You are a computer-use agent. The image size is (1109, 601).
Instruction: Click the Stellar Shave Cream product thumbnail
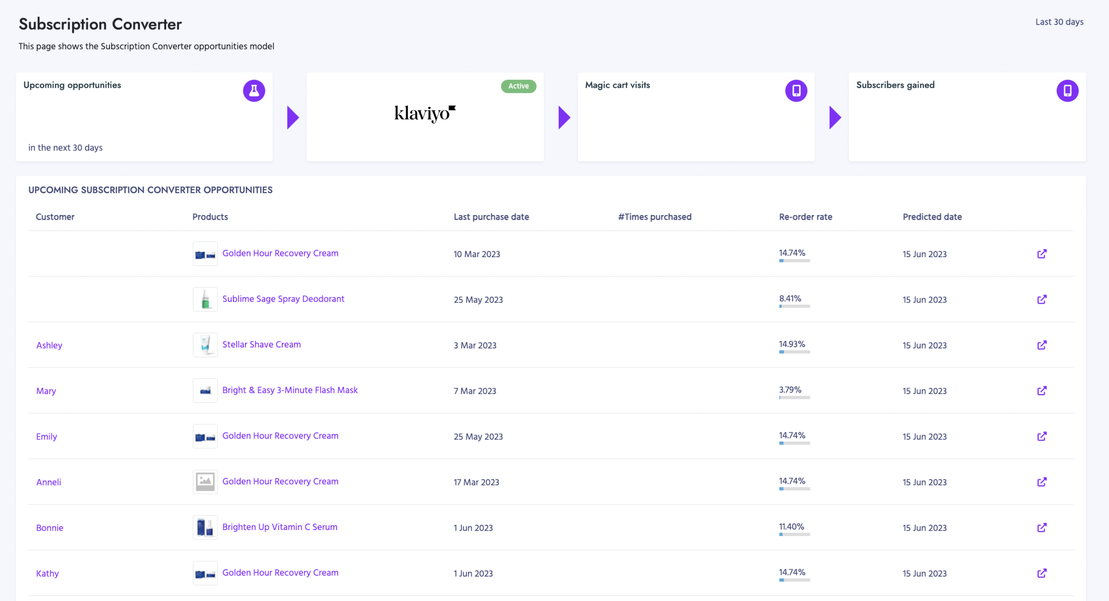point(205,345)
